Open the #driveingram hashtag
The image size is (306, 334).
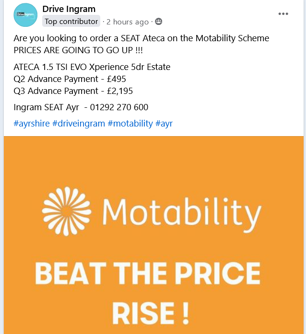click(x=78, y=124)
